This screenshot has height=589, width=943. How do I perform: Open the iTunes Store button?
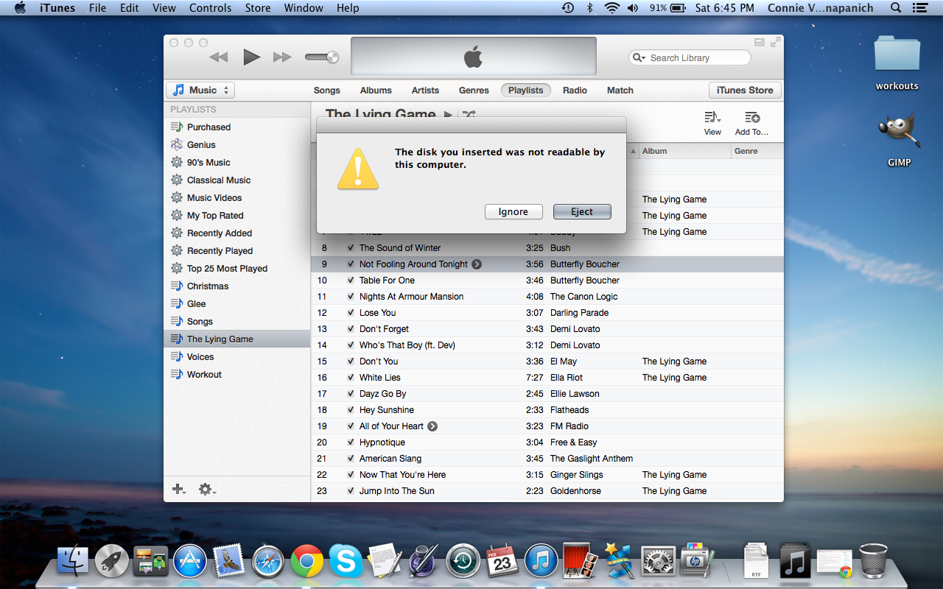[x=745, y=90]
